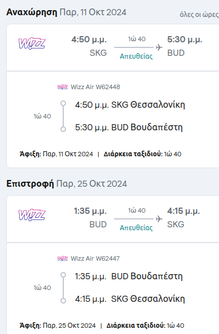The width and height of the screenshot is (219, 334).
Task: Click the Wizz logo on the departure flight
Action: (32, 43)
